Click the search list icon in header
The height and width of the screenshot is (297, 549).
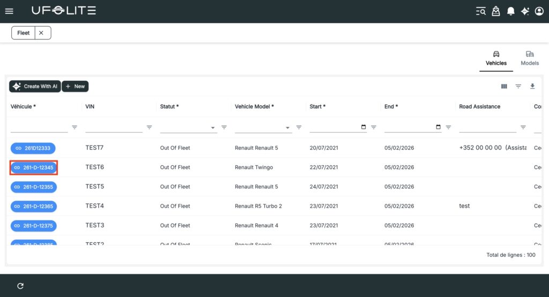tap(481, 11)
